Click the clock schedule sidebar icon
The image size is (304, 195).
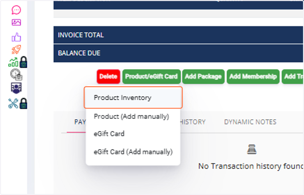tap(16, 75)
